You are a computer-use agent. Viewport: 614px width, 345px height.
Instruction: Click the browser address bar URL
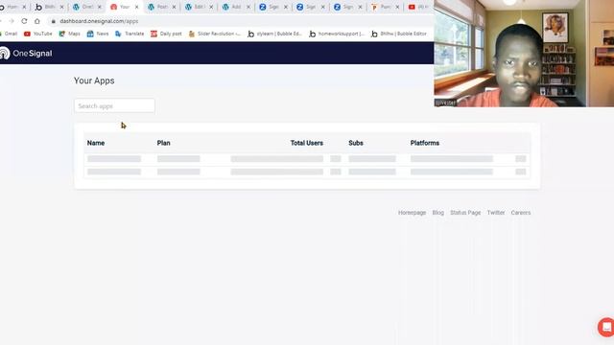(99, 21)
